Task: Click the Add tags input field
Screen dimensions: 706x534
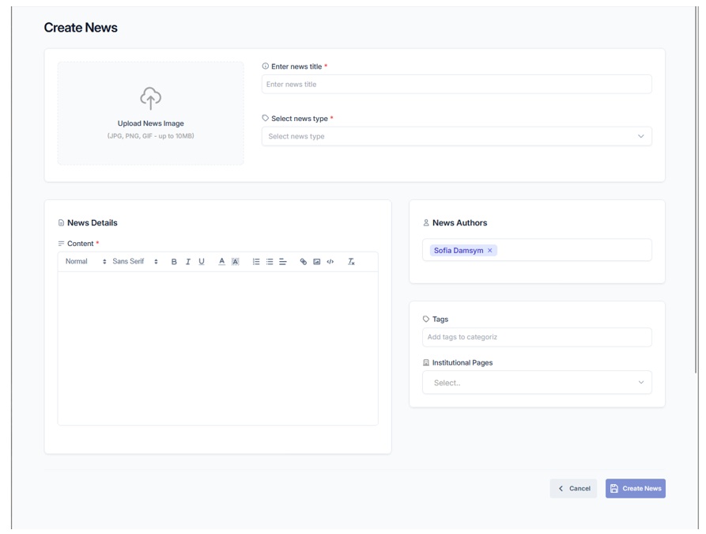Action: (537, 337)
